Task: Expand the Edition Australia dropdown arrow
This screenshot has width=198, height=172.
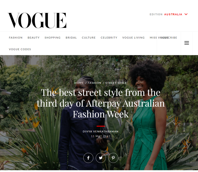Action: 186,14
